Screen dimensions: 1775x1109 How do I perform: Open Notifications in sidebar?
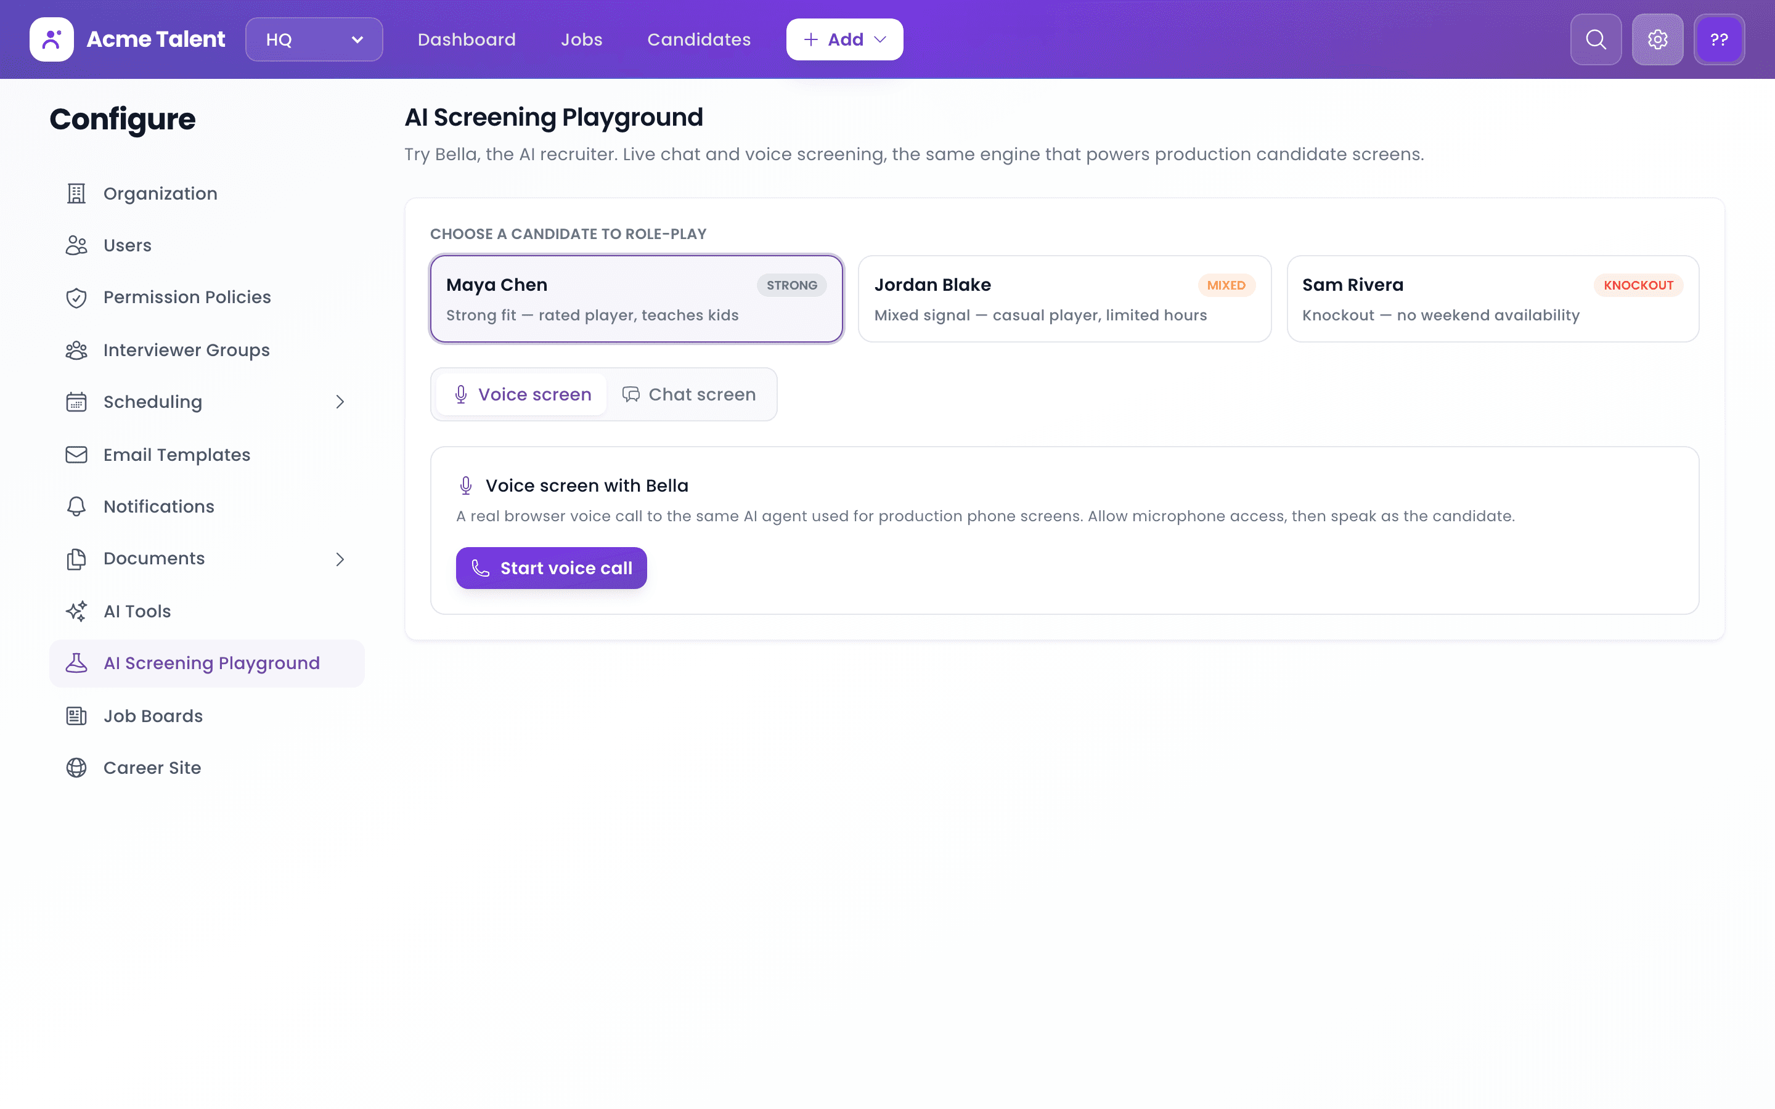coord(207,507)
